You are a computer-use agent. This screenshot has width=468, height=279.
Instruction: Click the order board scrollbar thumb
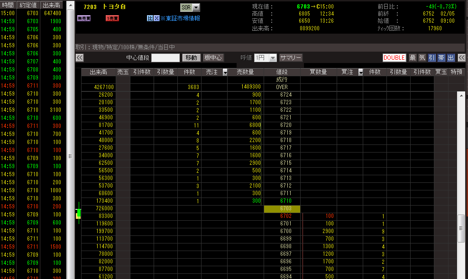pyautogui.click(x=461, y=228)
